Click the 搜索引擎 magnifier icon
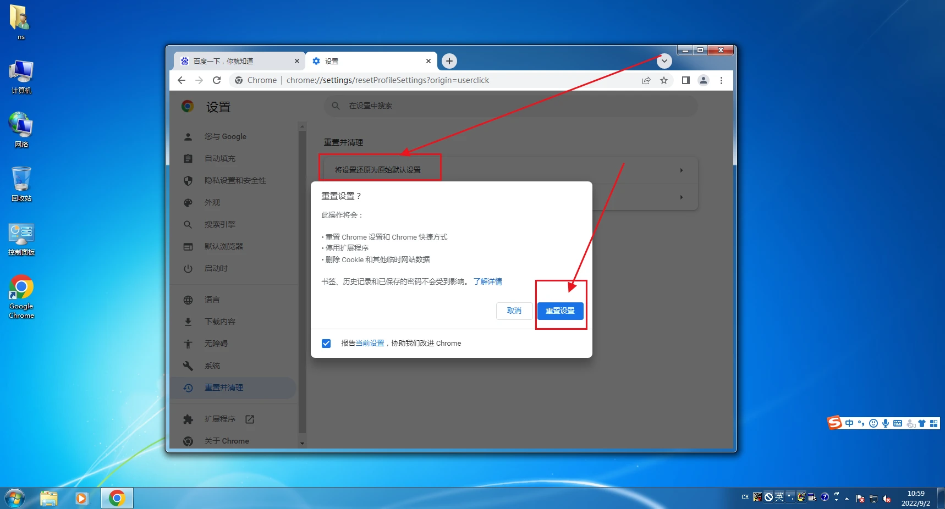Image resolution: width=945 pixels, height=509 pixels. pos(188,224)
